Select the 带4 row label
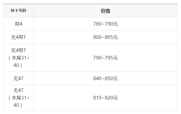Image resolution: width=181 pixels, height=114 pixels. 18,24
